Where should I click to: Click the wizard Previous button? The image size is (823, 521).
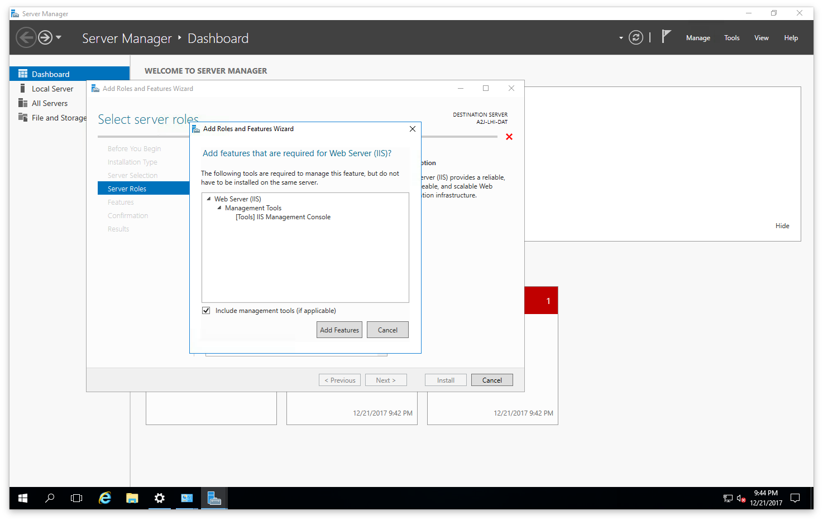click(x=340, y=380)
